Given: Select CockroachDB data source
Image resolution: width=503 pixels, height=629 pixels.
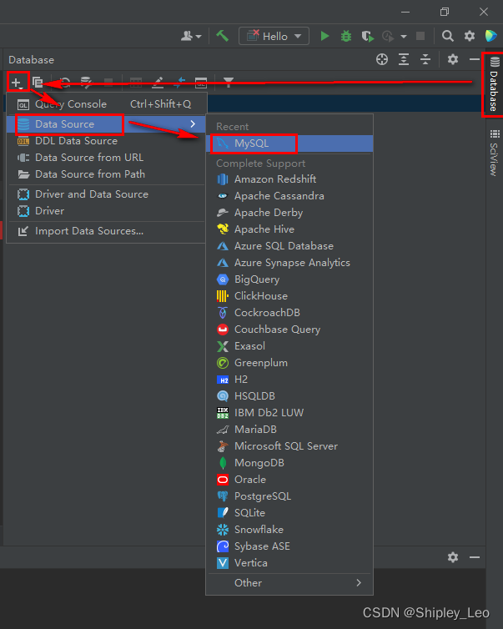Looking at the screenshot, I should click(289, 313).
